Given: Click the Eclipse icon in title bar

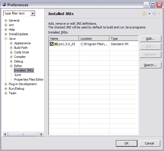Looking at the screenshot, I should [x=4, y=5].
